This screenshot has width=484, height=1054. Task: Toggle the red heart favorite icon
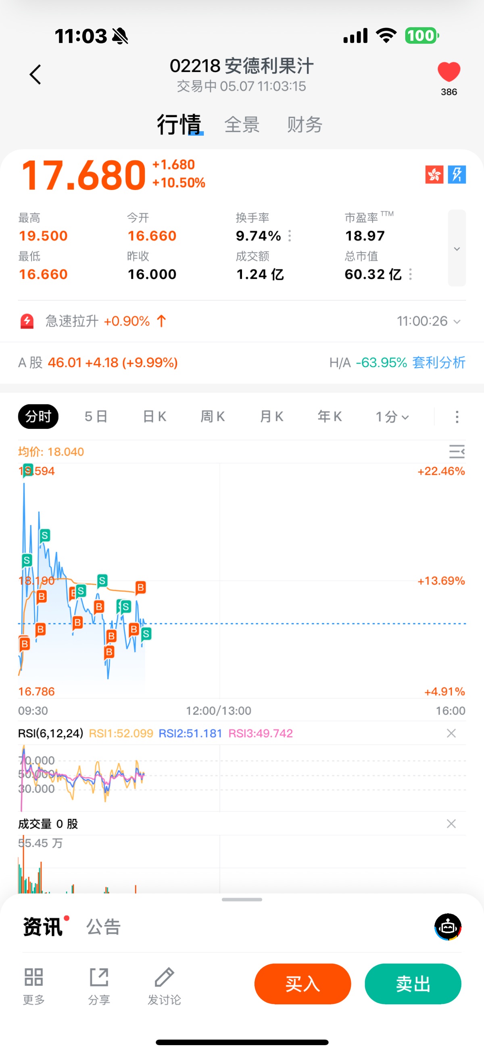click(449, 72)
